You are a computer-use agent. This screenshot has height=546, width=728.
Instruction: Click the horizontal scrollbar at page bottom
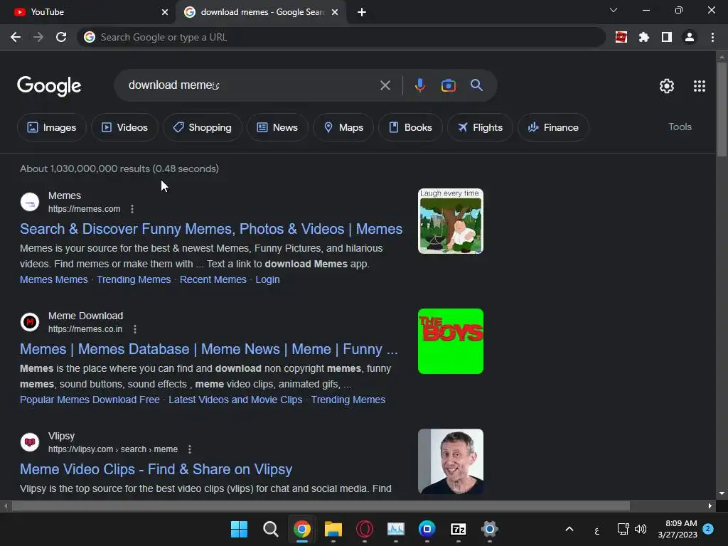[x=321, y=505]
